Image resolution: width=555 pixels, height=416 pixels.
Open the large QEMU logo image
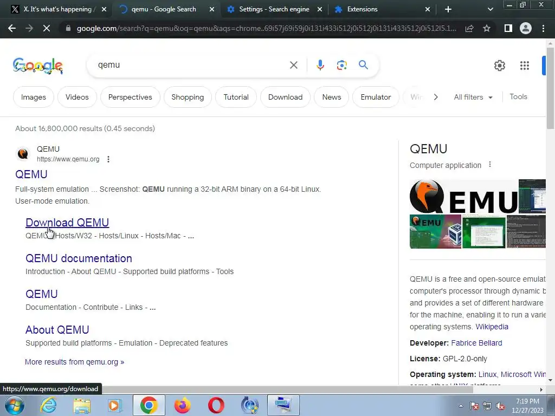(464, 196)
